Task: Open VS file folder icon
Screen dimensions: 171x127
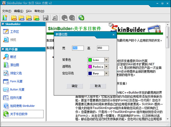Action: 37,18
